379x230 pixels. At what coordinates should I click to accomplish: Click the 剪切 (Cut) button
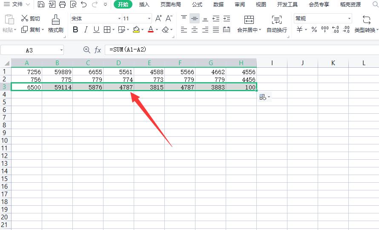[31, 18]
